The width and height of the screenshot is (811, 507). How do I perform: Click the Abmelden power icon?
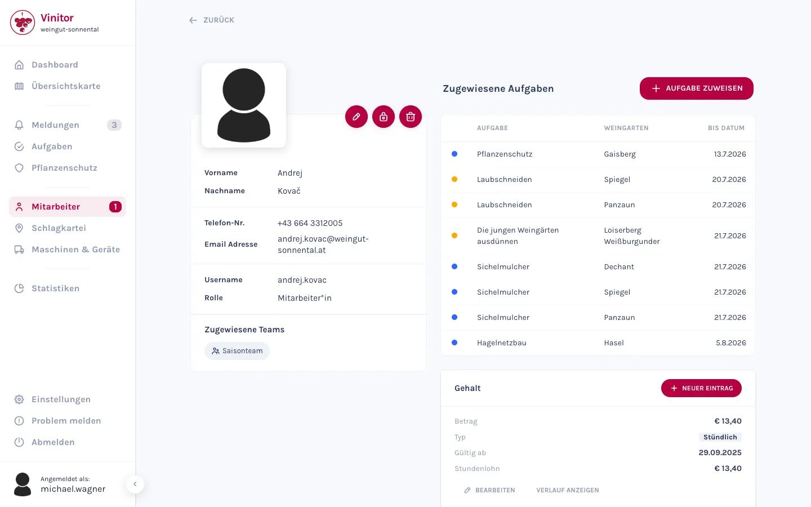(x=19, y=442)
